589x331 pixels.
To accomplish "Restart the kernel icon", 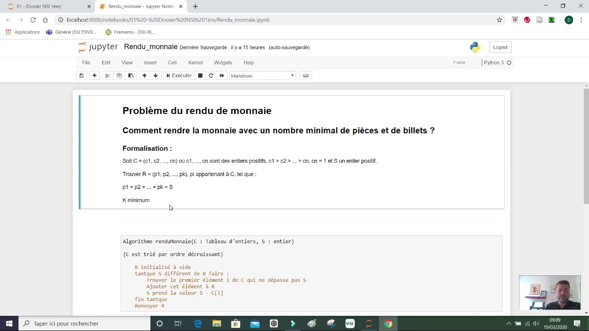I will [x=211, y=75].
